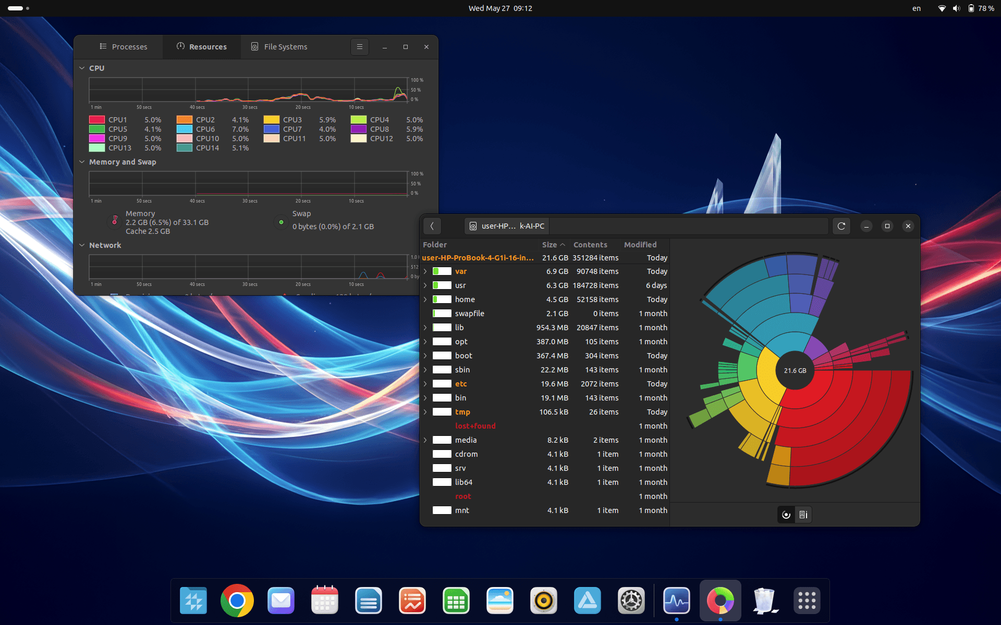Rescan folder with the reload button
Viewport: 1001px width, 625px height.
841,226
